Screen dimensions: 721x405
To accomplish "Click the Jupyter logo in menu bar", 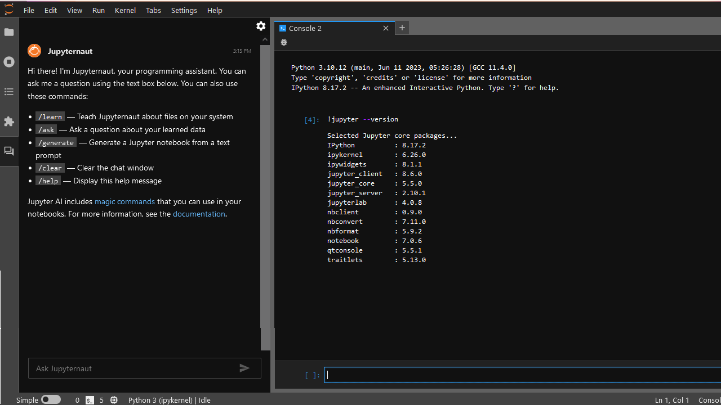I will (x=9, y=10).
